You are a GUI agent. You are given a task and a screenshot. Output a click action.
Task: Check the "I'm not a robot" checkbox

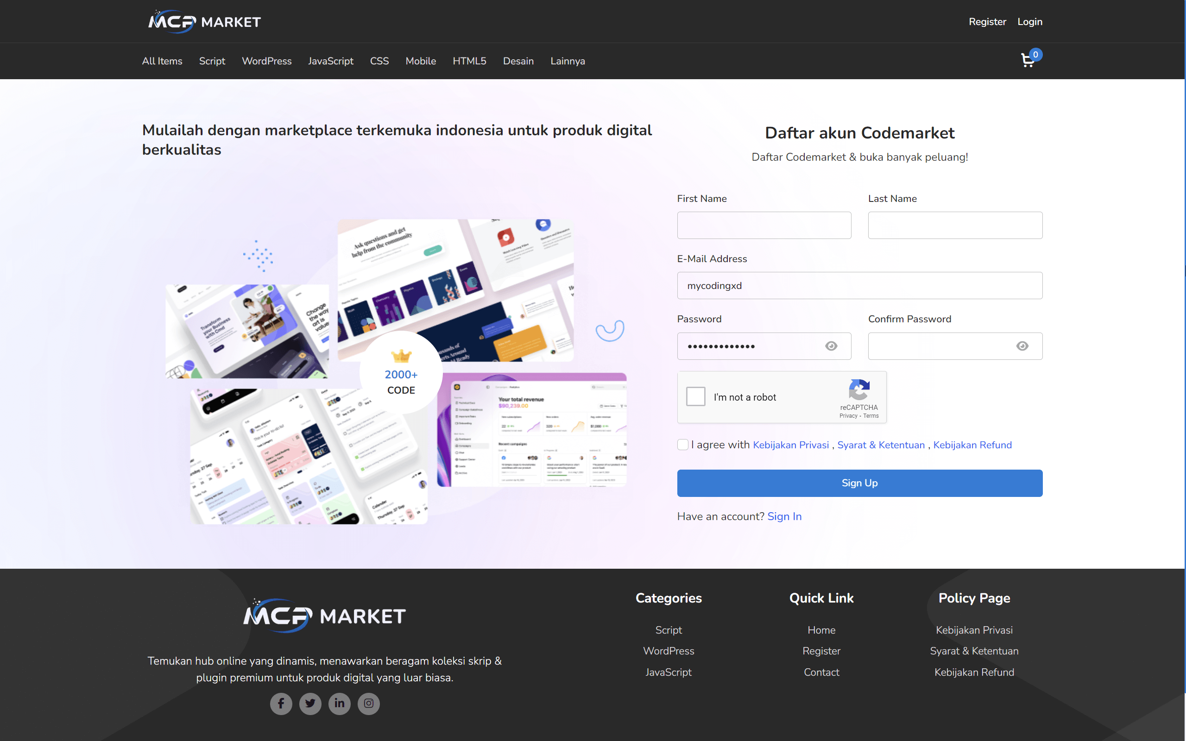coord(695,397)
